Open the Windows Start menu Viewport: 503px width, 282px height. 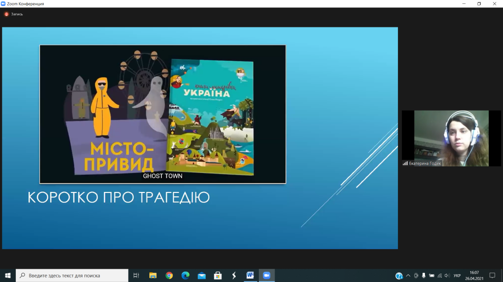pyautogui.click(x=8, y=275)
